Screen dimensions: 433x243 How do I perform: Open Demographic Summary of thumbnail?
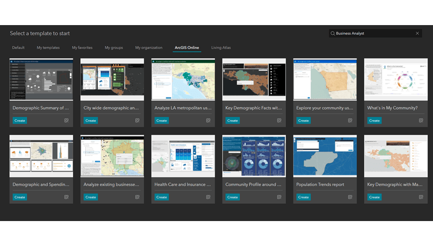click(41, 79)
